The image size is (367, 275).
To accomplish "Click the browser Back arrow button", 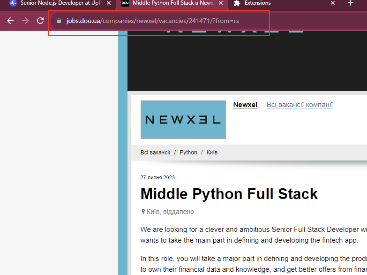I will [10, 21].
